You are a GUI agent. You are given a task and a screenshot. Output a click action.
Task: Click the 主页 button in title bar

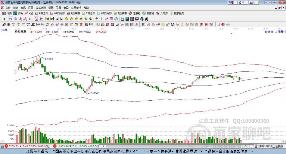pyautogui.click(x=253, y=2)
